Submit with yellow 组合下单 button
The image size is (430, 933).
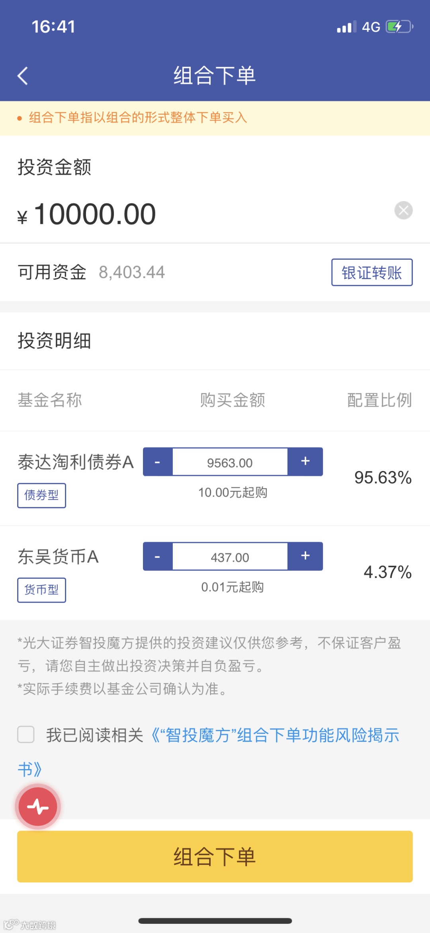(x=215, y=856)
